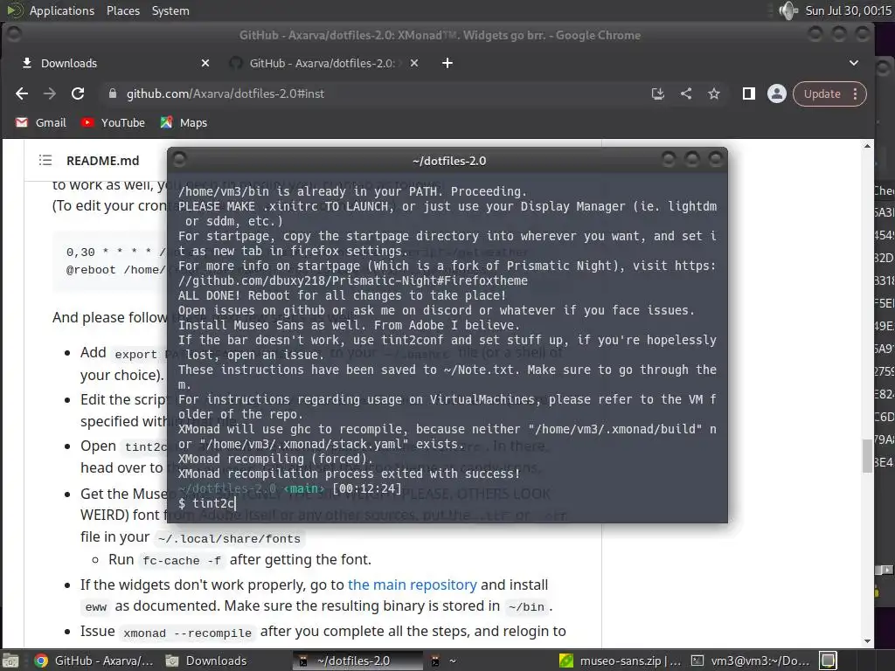Open the Chrome window menu button
Image resolution: width=895 pixels, height=671 pixels.
point(14,34)
